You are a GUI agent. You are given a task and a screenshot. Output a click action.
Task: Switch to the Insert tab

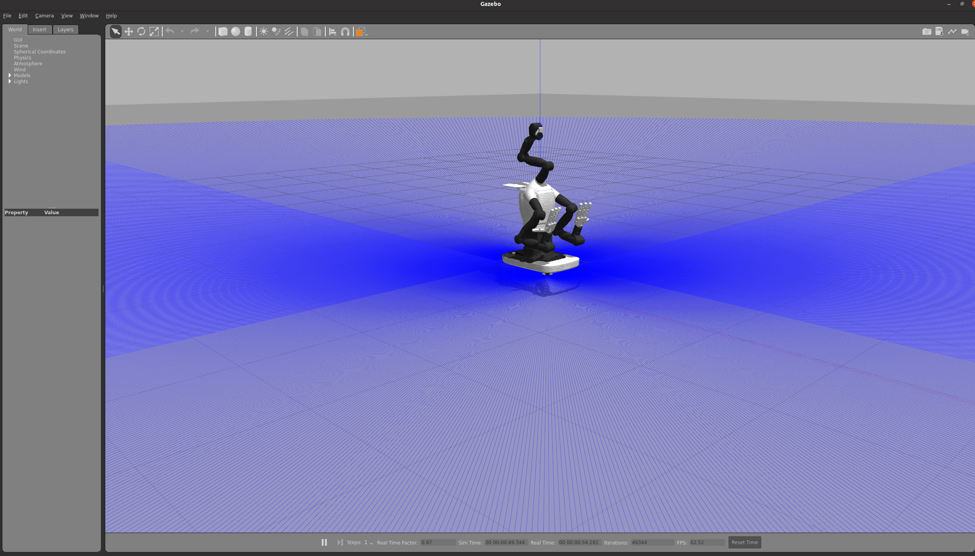click(39, 30)
